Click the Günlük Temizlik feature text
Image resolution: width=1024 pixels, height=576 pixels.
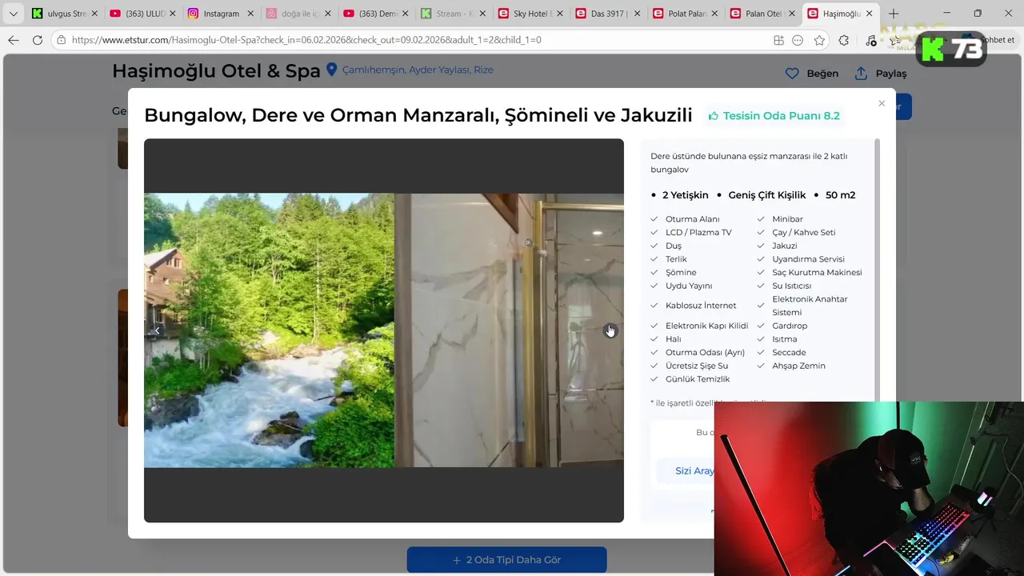(698, 379)
